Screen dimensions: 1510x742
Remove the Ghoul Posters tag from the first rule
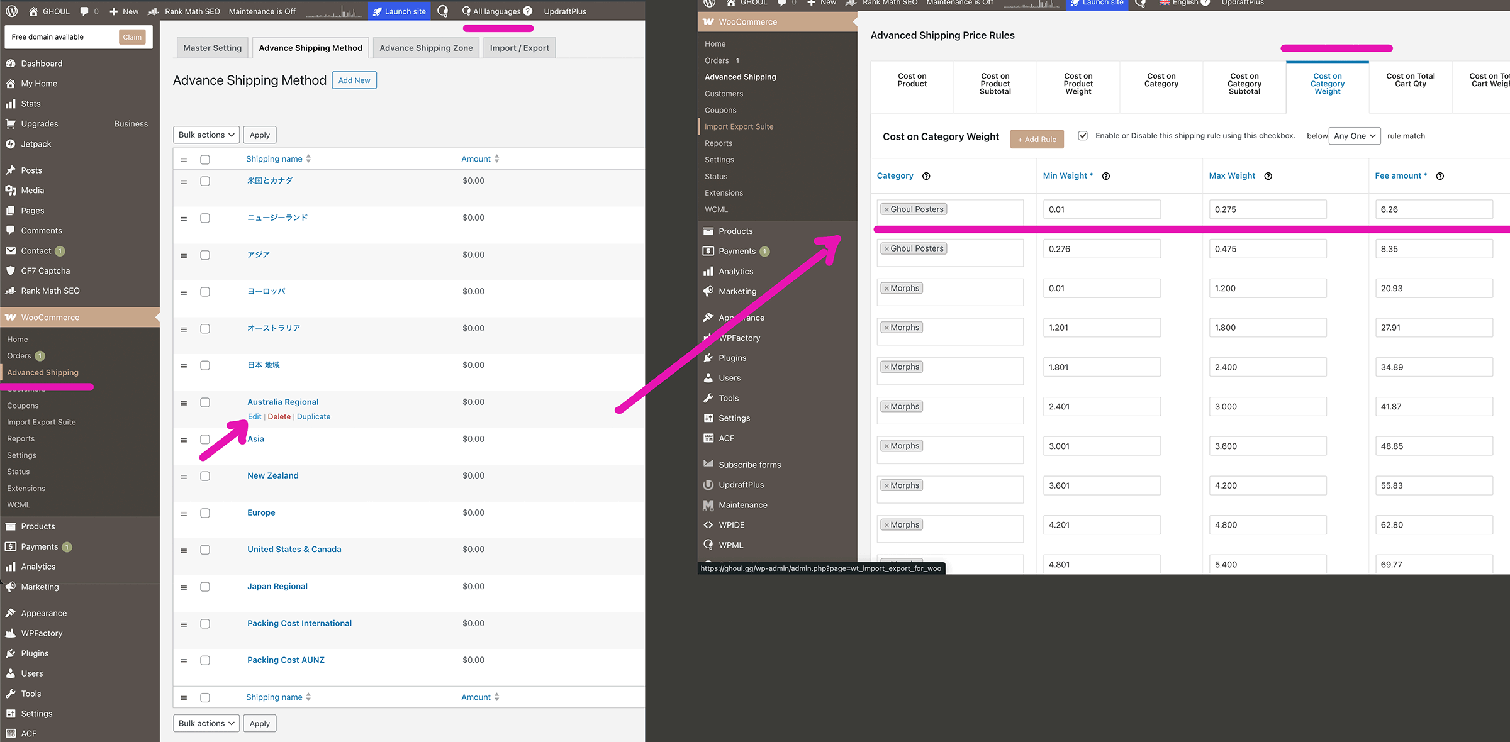[x=886, y=209]
